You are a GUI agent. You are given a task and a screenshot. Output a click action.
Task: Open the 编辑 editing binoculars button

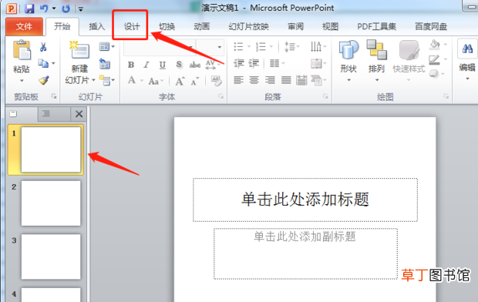(x=467, y=61)
